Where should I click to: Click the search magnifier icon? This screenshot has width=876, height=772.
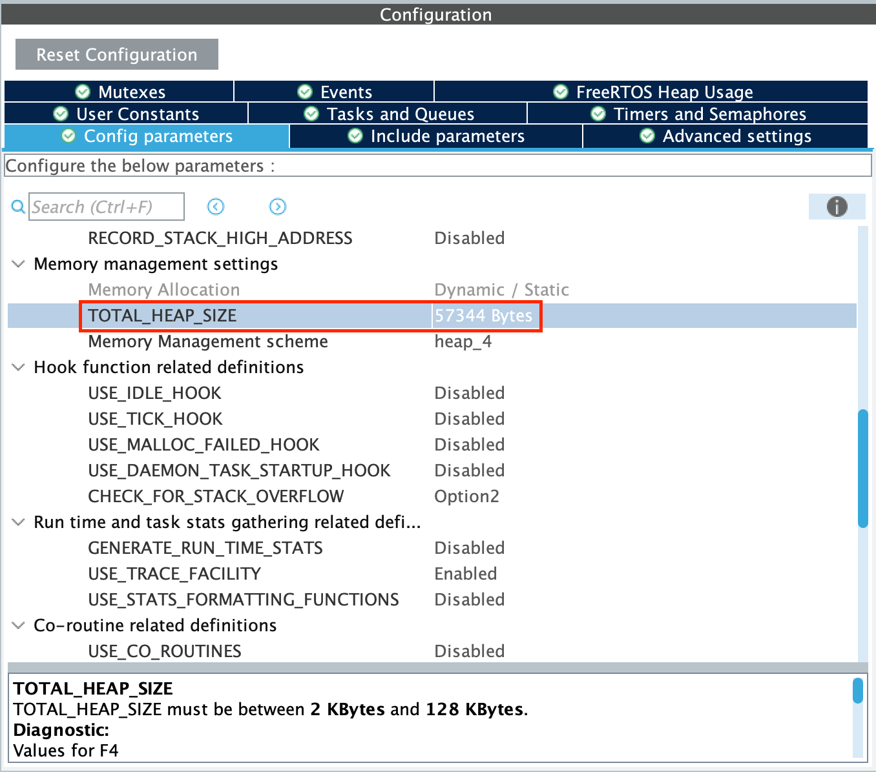tap(19, 207)
